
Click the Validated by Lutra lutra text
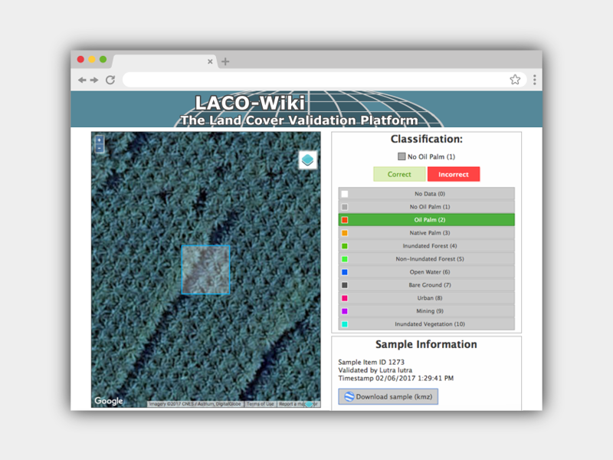(375, 370)
